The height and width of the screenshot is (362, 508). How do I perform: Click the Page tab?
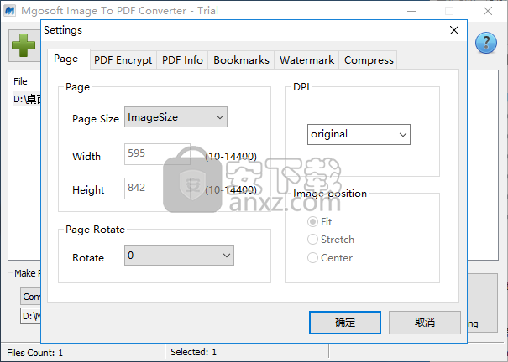[66, 59]
